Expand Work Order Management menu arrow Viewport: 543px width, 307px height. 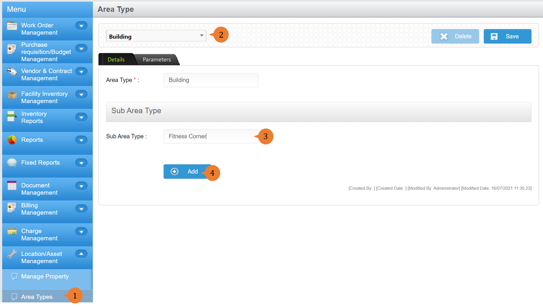point(81,26)
